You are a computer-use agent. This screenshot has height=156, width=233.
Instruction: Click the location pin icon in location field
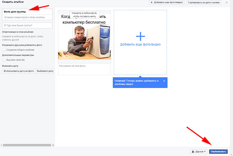pos(4,26)
